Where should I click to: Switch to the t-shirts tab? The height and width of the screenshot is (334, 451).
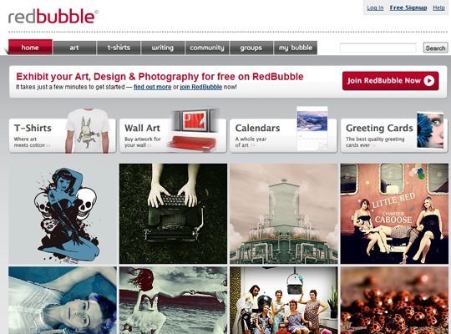[x=119, y=48]
